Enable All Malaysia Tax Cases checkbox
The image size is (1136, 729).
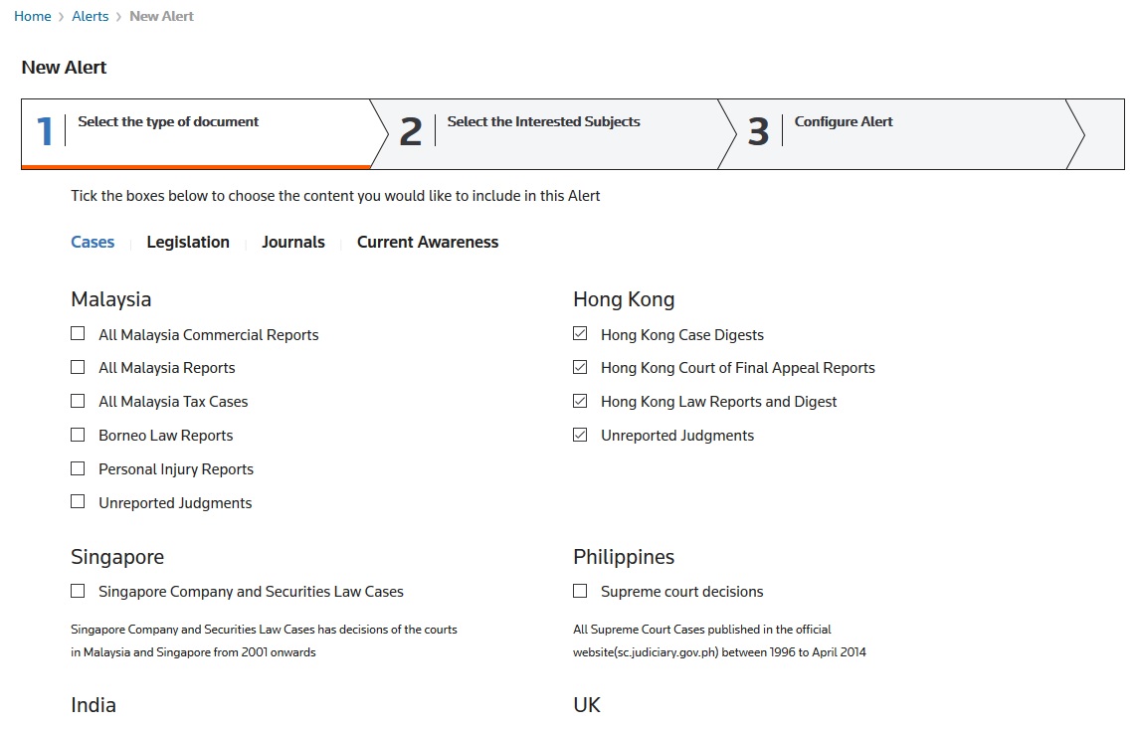point(78,401)
